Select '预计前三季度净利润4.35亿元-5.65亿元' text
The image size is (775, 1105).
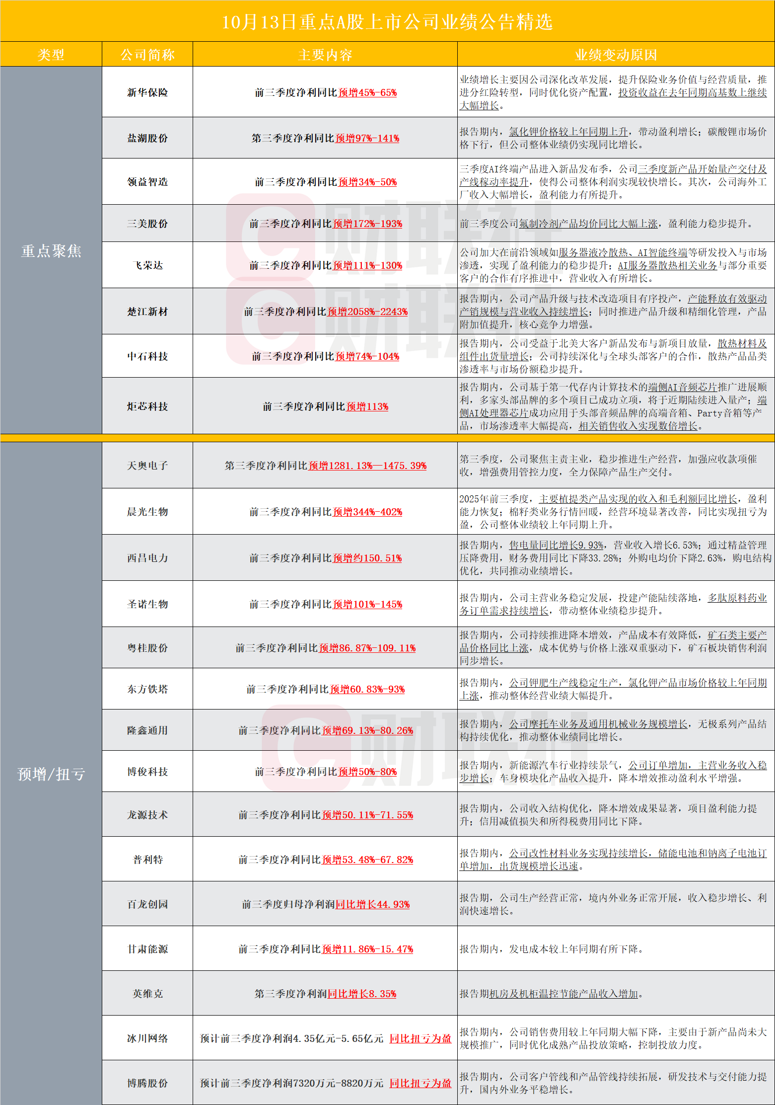click(292, 1038)
